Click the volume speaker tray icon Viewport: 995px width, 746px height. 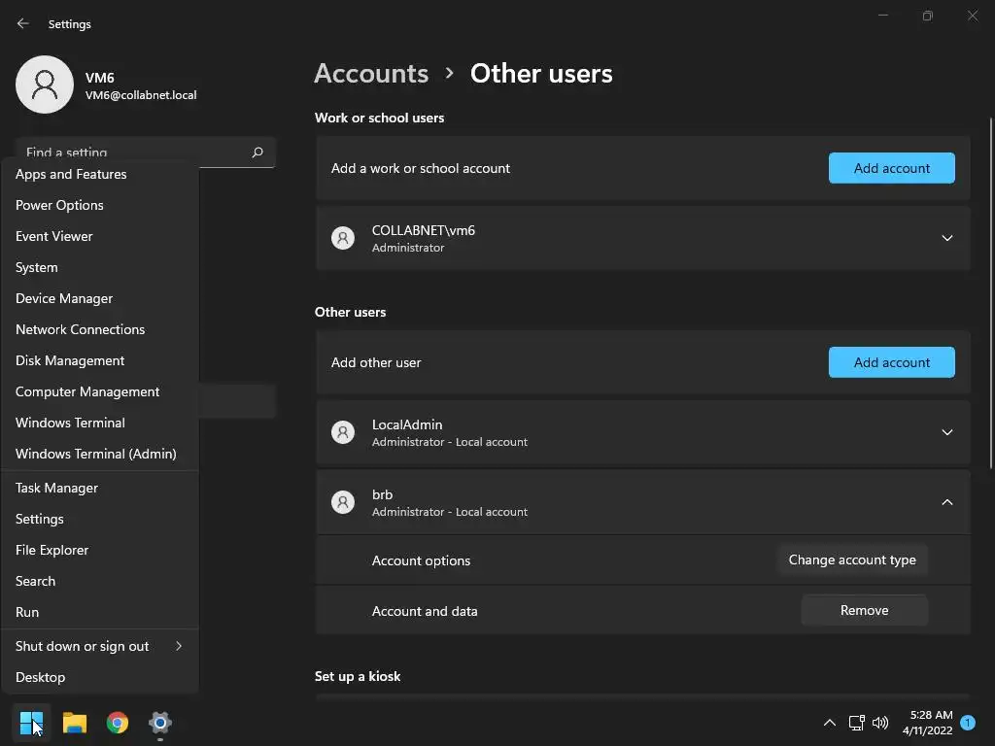(x=880, y=723)
